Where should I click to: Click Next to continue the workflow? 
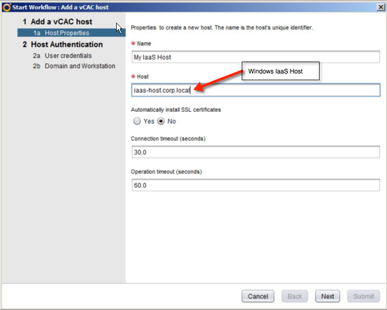[327, 296]
